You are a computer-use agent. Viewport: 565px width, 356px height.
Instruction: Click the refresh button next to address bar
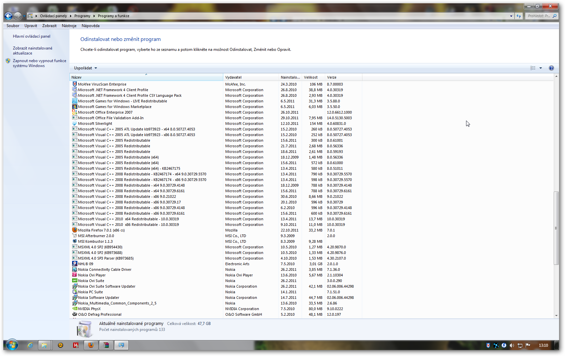pyautogui.click(x=519, y=16)
